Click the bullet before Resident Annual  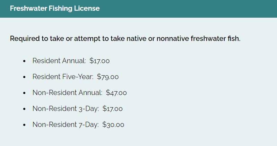pyautogui.click(x=24, y=61)
